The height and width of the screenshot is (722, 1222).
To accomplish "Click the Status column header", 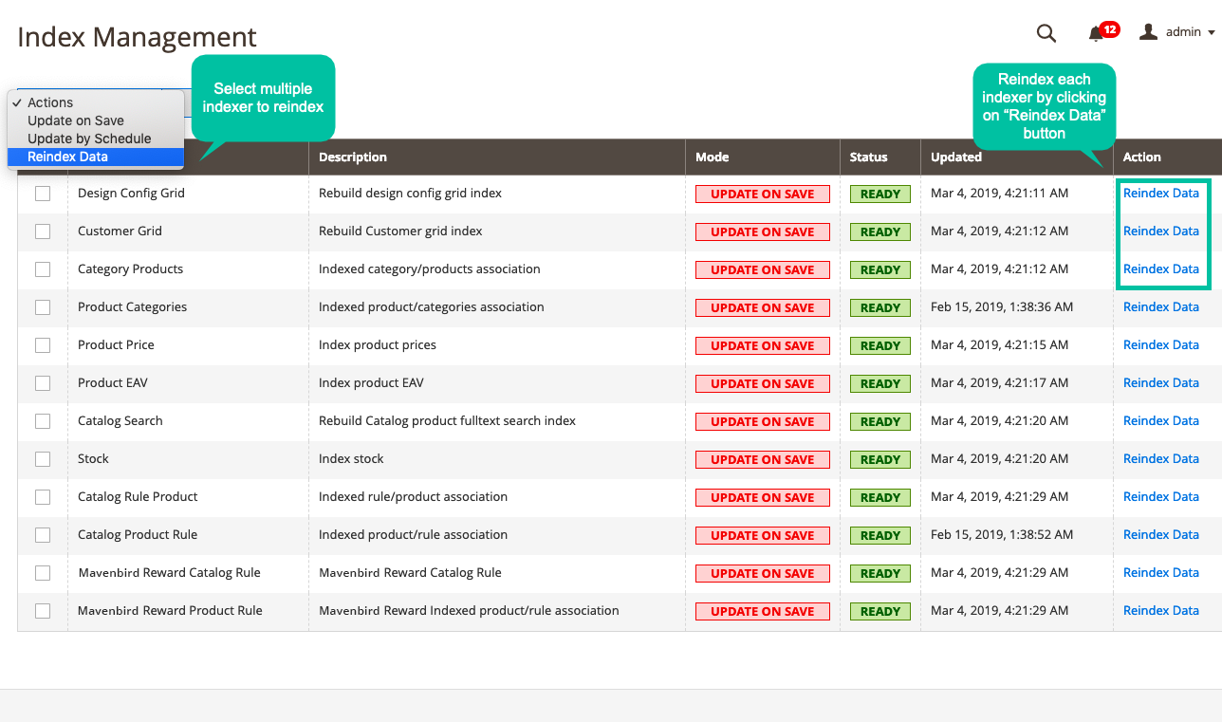I will (x=868, y=157).
